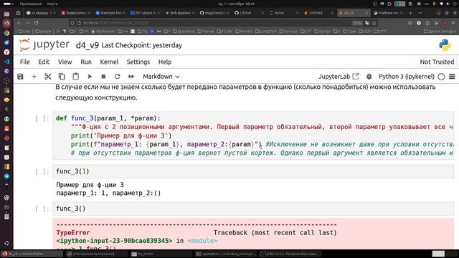The image size is (459, 258).
Task: Open the hamburger menu in notebook toolbar
Action: 452,77
